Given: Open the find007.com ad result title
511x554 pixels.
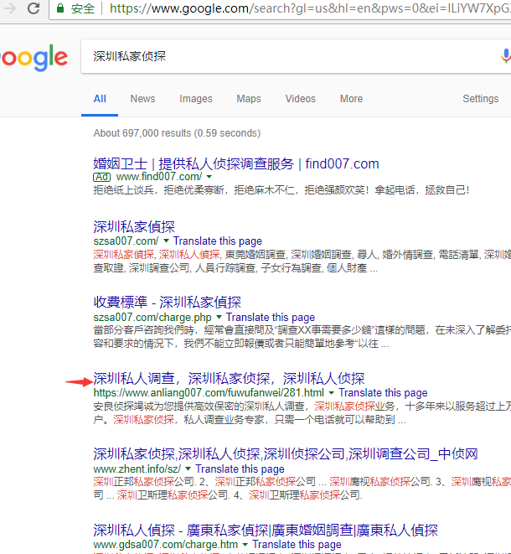Looking at the screenshot, I should pos(236,163).
